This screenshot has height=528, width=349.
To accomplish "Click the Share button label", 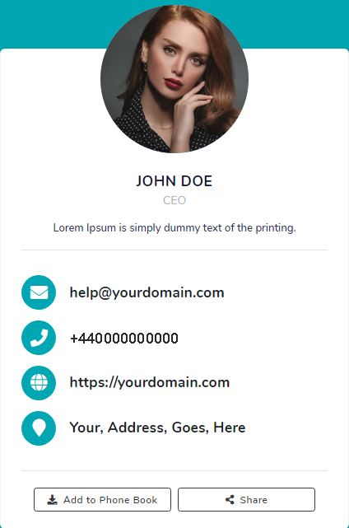I will tap(254, 500).
